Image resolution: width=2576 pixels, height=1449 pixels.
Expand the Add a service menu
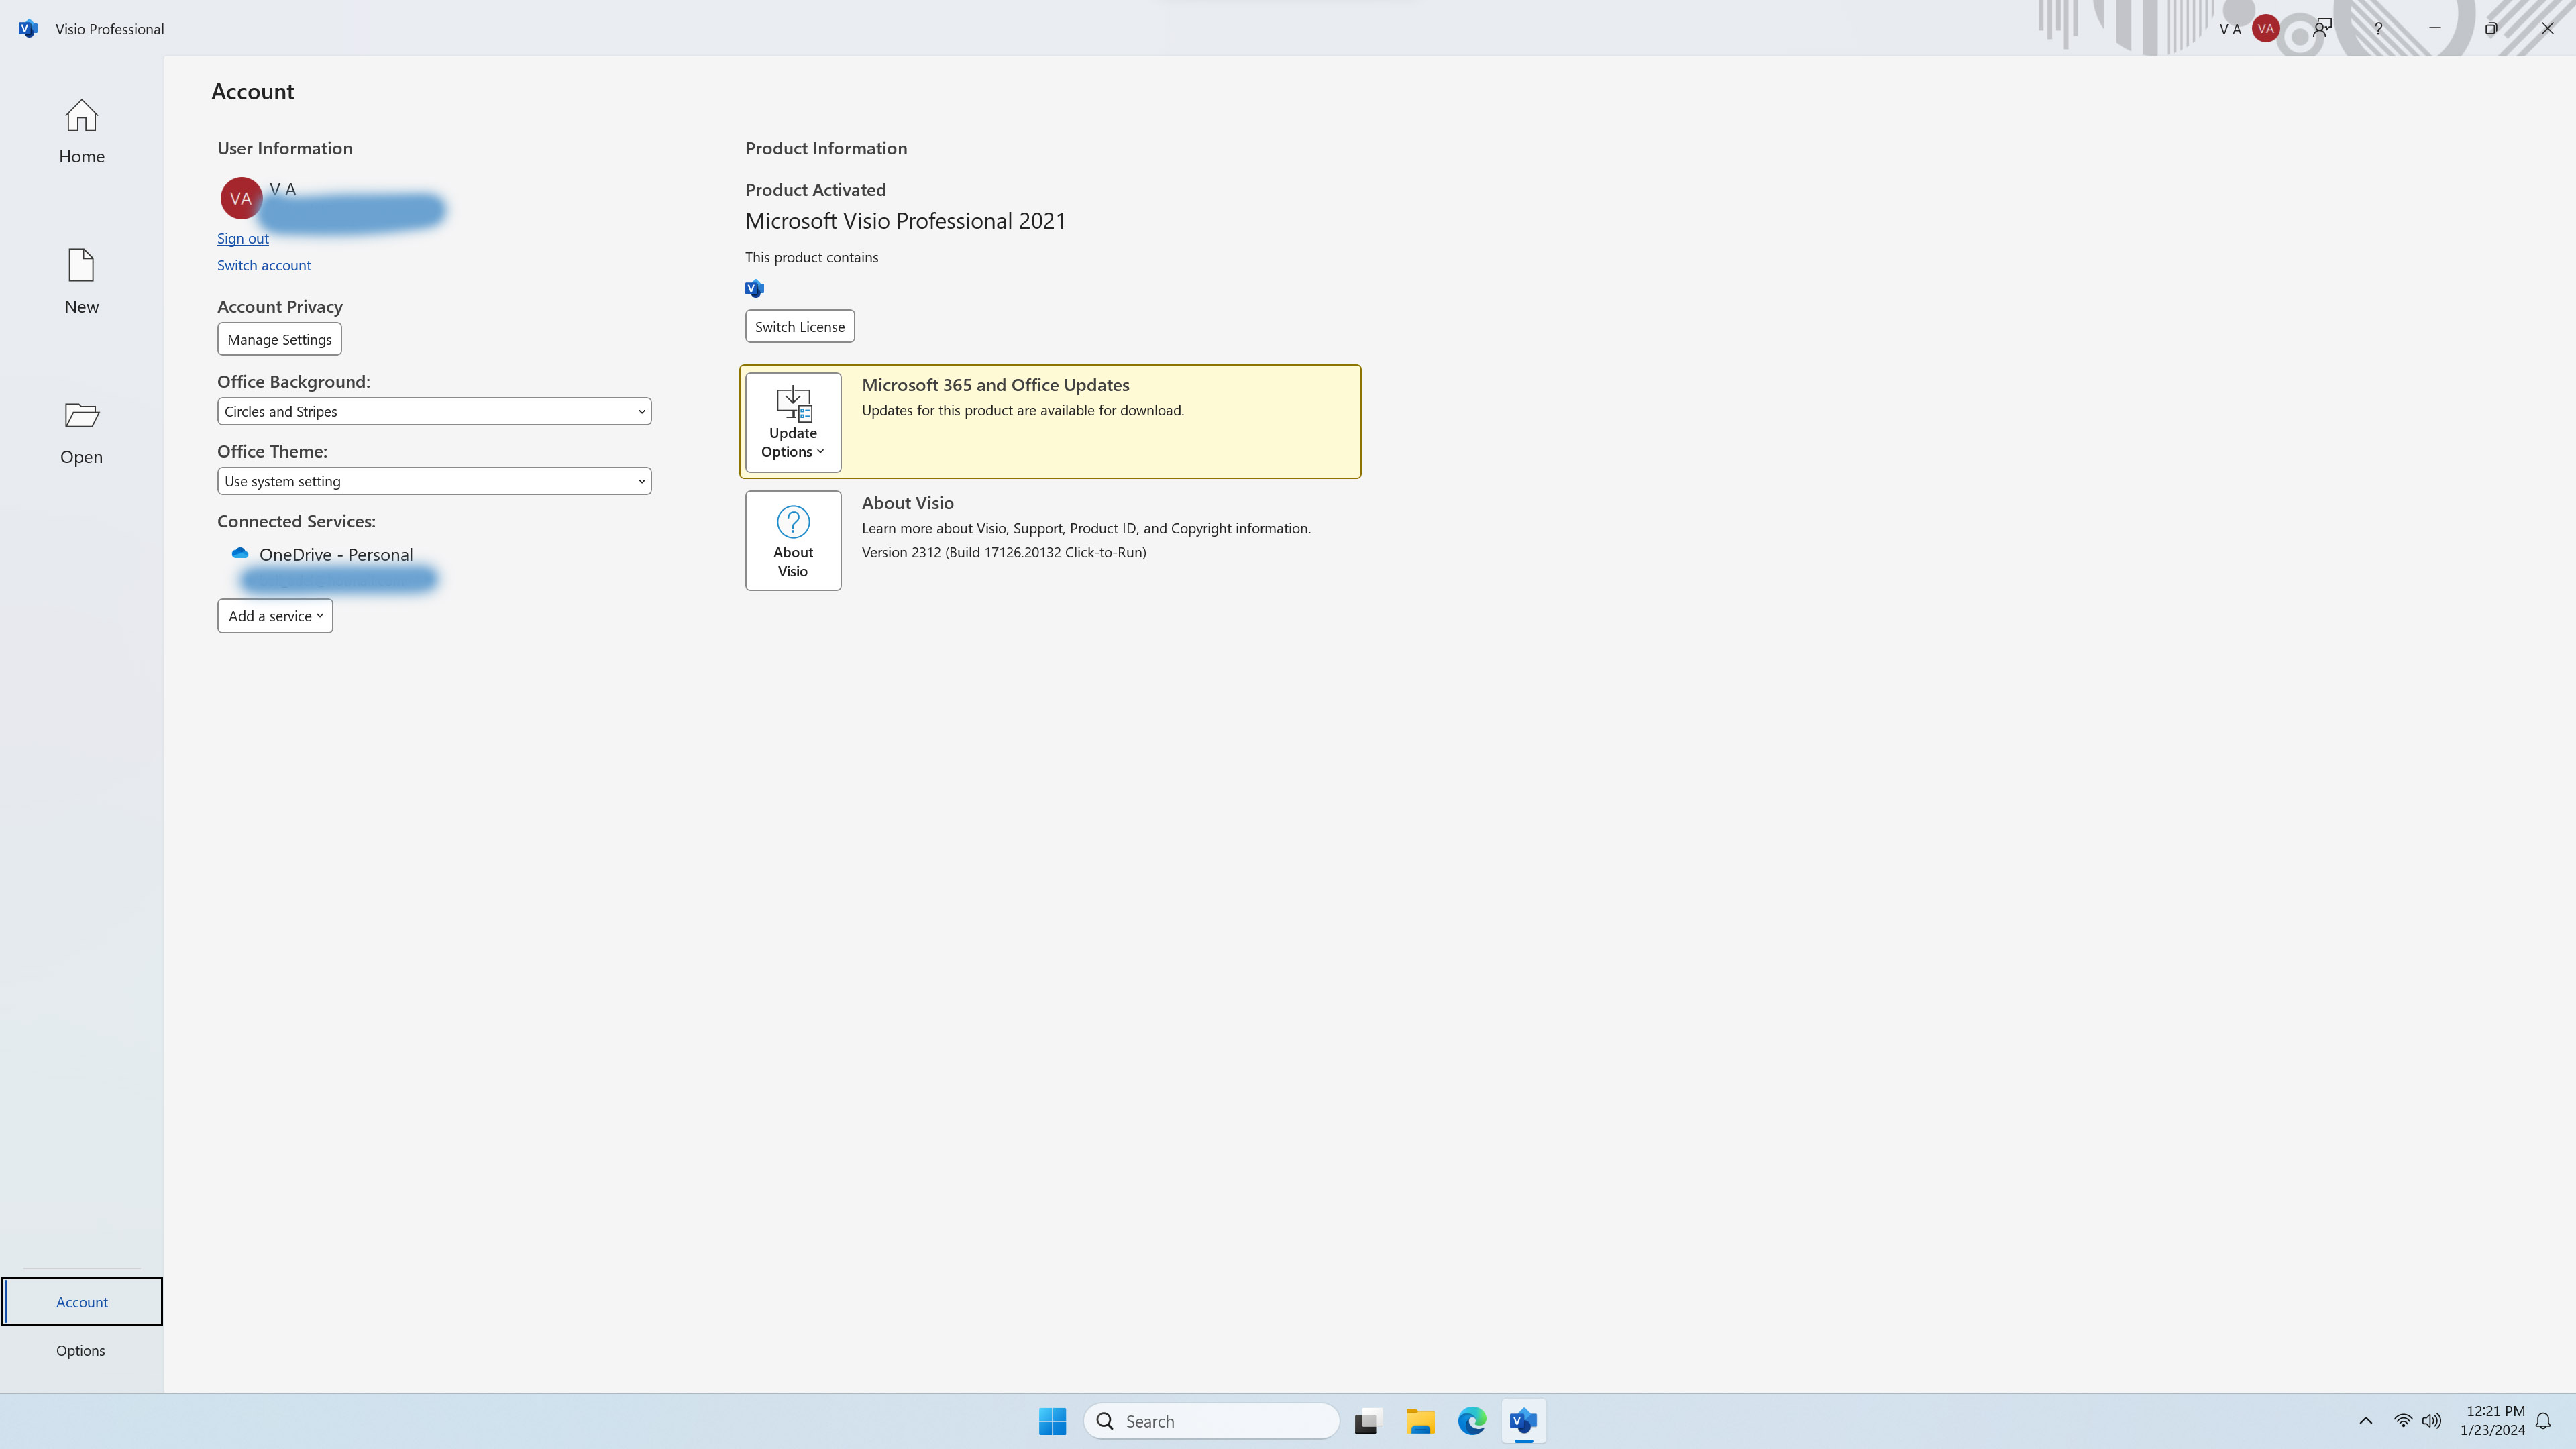[x=274, y=615]
